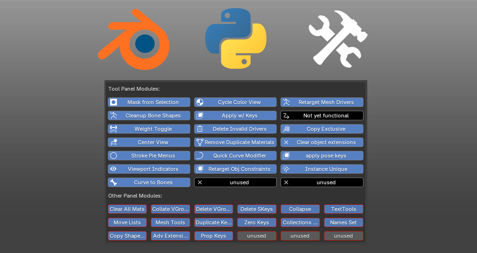The image size is (477, 253).
Task: Click the eye icon on Viewport Indicators
Action: point(114,169)
